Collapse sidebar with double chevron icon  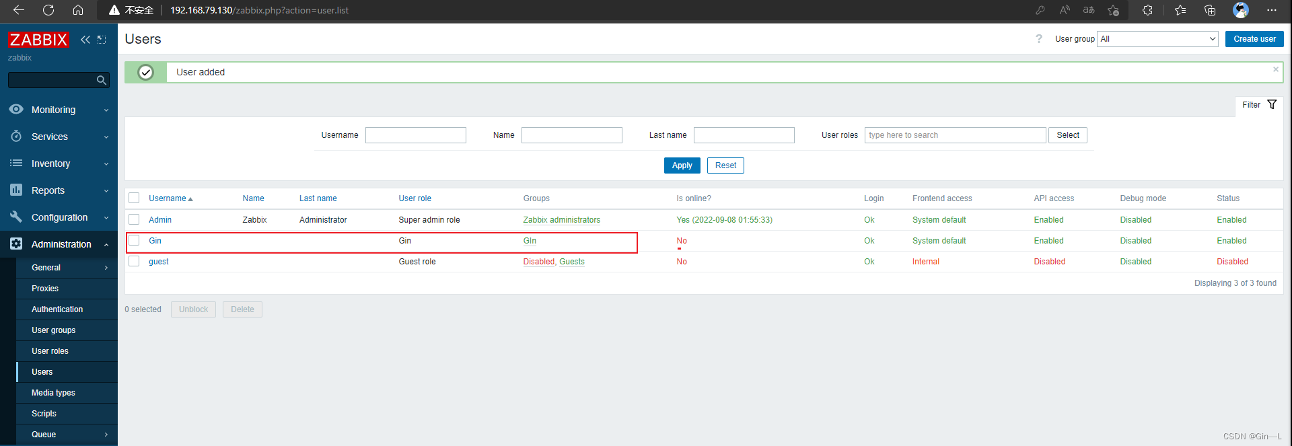click(85, 40)
